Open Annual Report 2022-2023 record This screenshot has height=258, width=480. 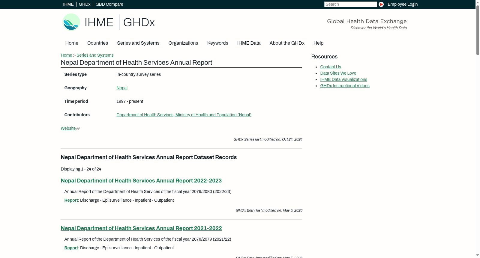141,181
